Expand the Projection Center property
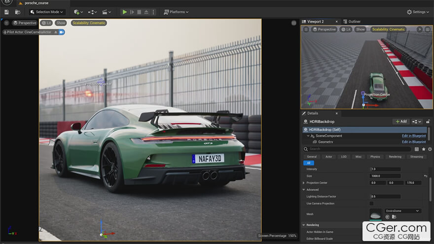Image resolution: width=434 pixels, height=244 pixels. pyautogui.click(x=304, y=183)
